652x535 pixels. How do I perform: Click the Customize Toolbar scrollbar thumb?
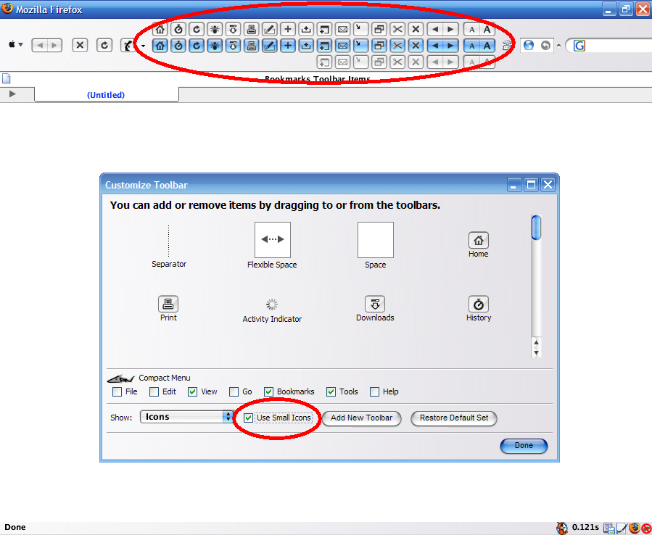[x=536, y=228]
